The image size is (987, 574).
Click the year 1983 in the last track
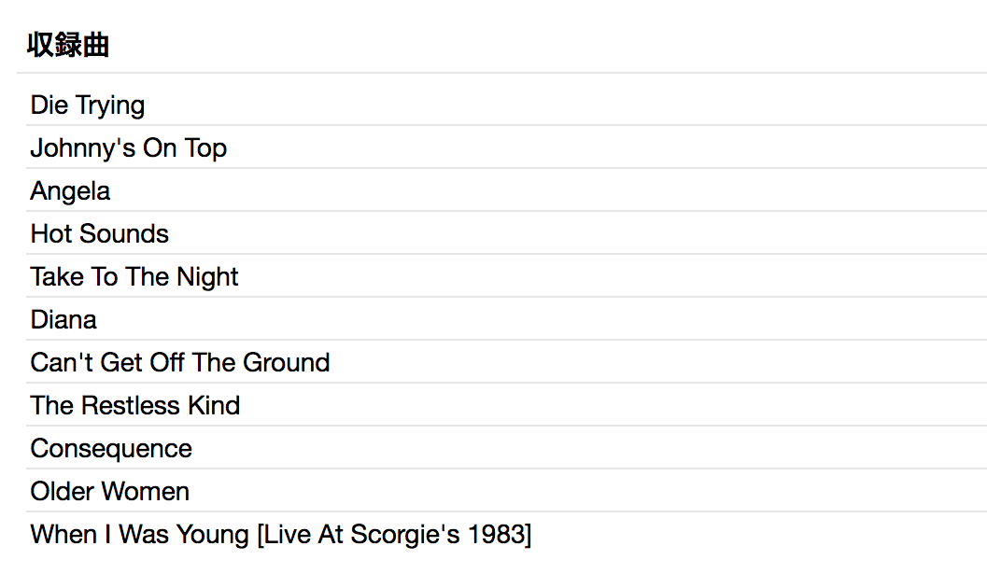click(500, 534)
